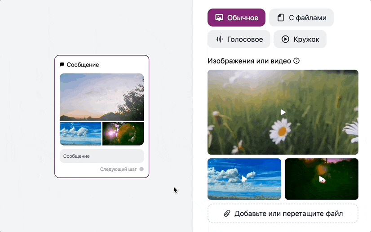The height and width of the screenshot is (232, 371).
Task: Open the blue clouds thumbnail in card
Action: [80, 134]
